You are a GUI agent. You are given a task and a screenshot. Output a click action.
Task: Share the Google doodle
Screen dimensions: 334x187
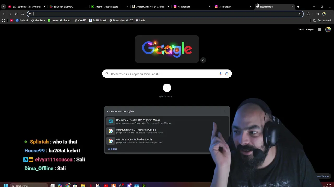[203, 60]
